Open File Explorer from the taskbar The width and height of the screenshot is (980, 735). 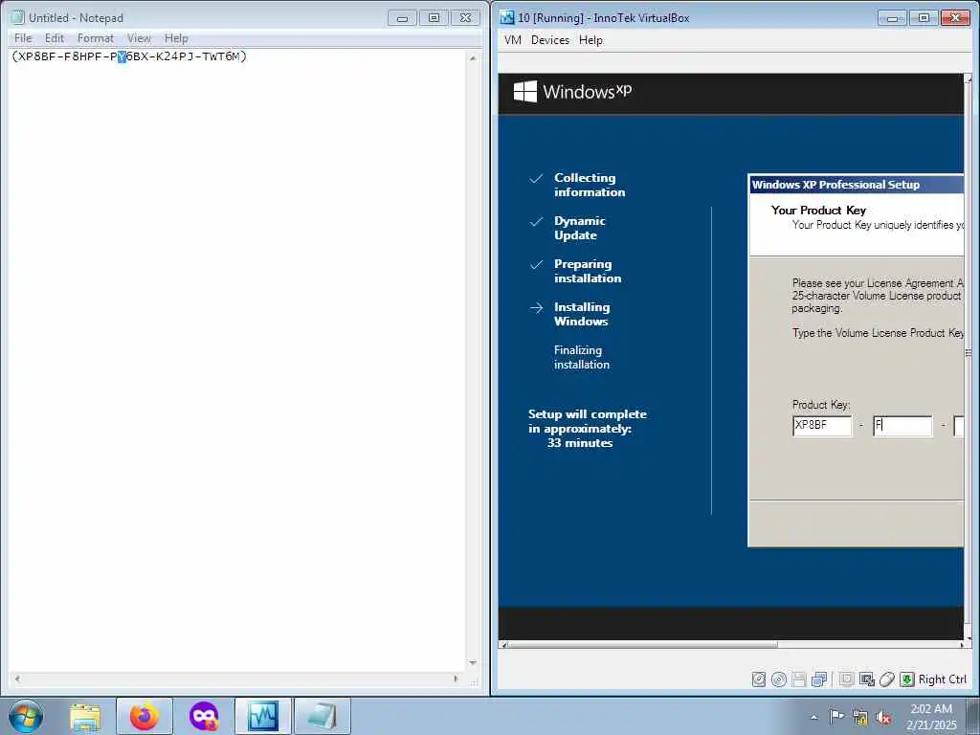(85, 716)
